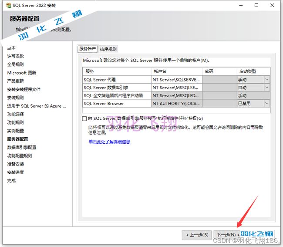Switch to the 服务帐户 tab
The height and width of the screenshot is (247, 283).
[88, 49]
